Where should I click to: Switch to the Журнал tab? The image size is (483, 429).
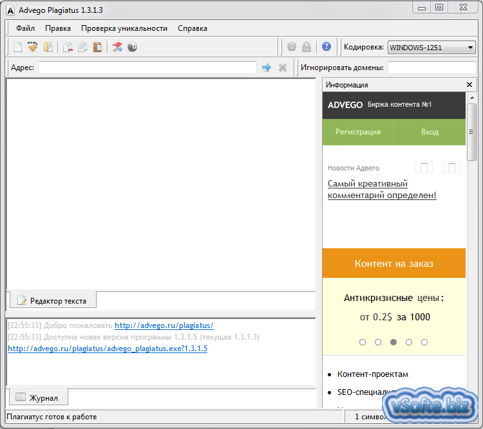(39, 397)
